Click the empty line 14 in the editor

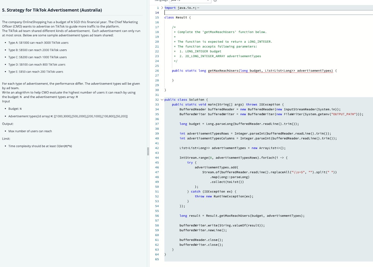point(187,12)
